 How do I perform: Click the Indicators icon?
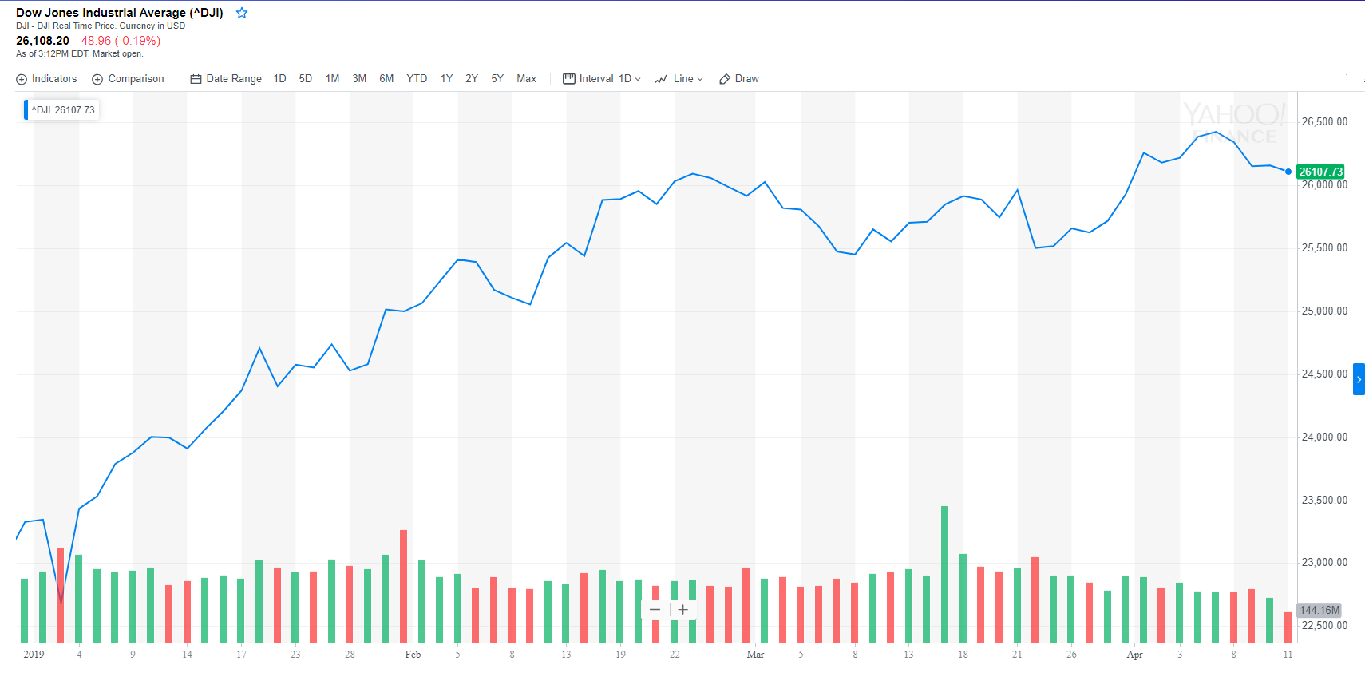click(22, 78)
